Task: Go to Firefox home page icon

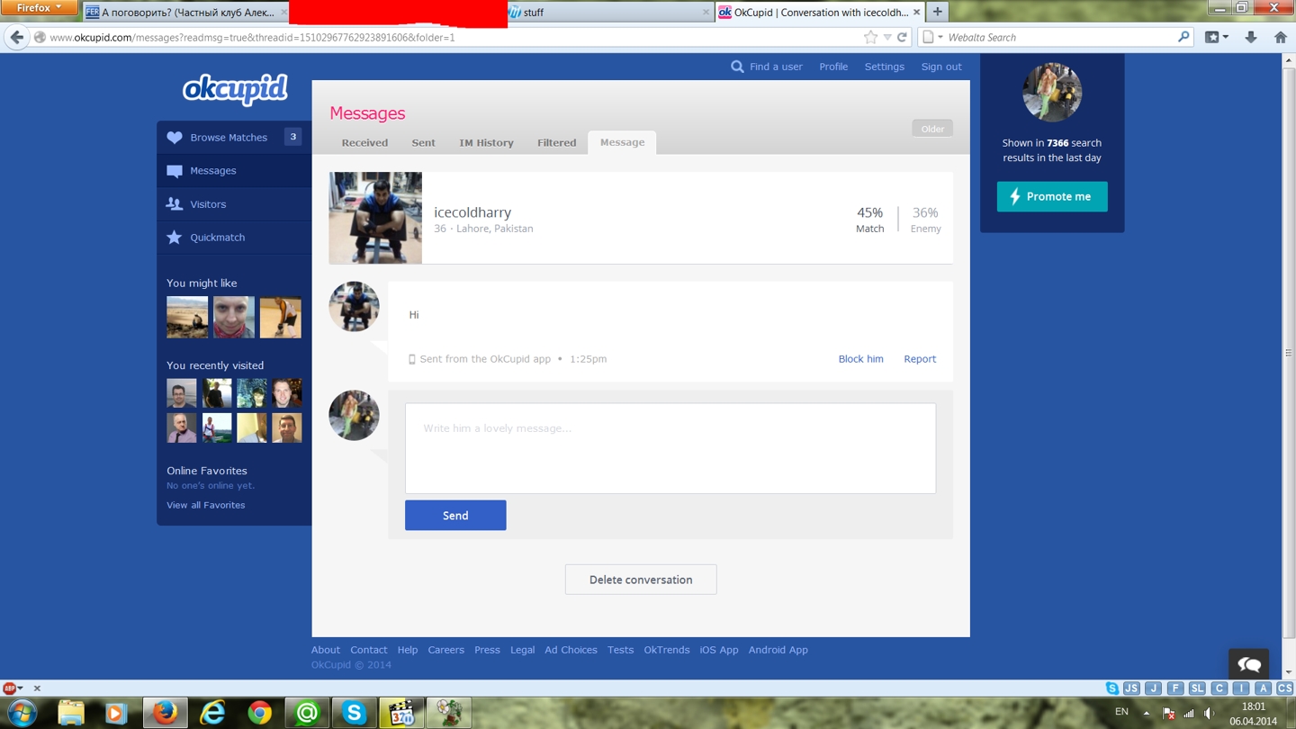Action: tap(1281, 37)
